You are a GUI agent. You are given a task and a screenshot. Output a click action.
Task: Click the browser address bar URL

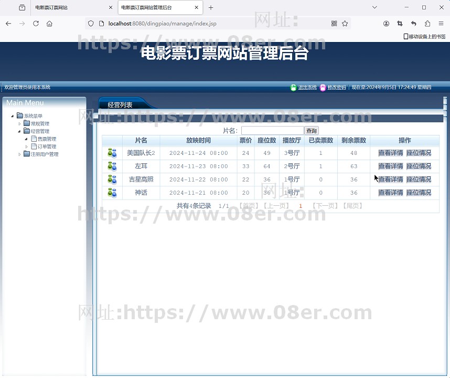tap(162, 24)
